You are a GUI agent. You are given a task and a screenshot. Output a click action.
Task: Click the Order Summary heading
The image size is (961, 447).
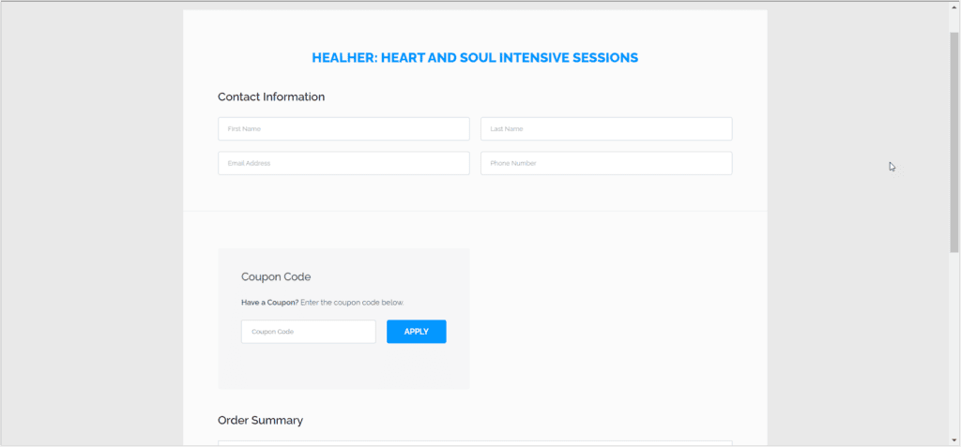pos(260,421)
